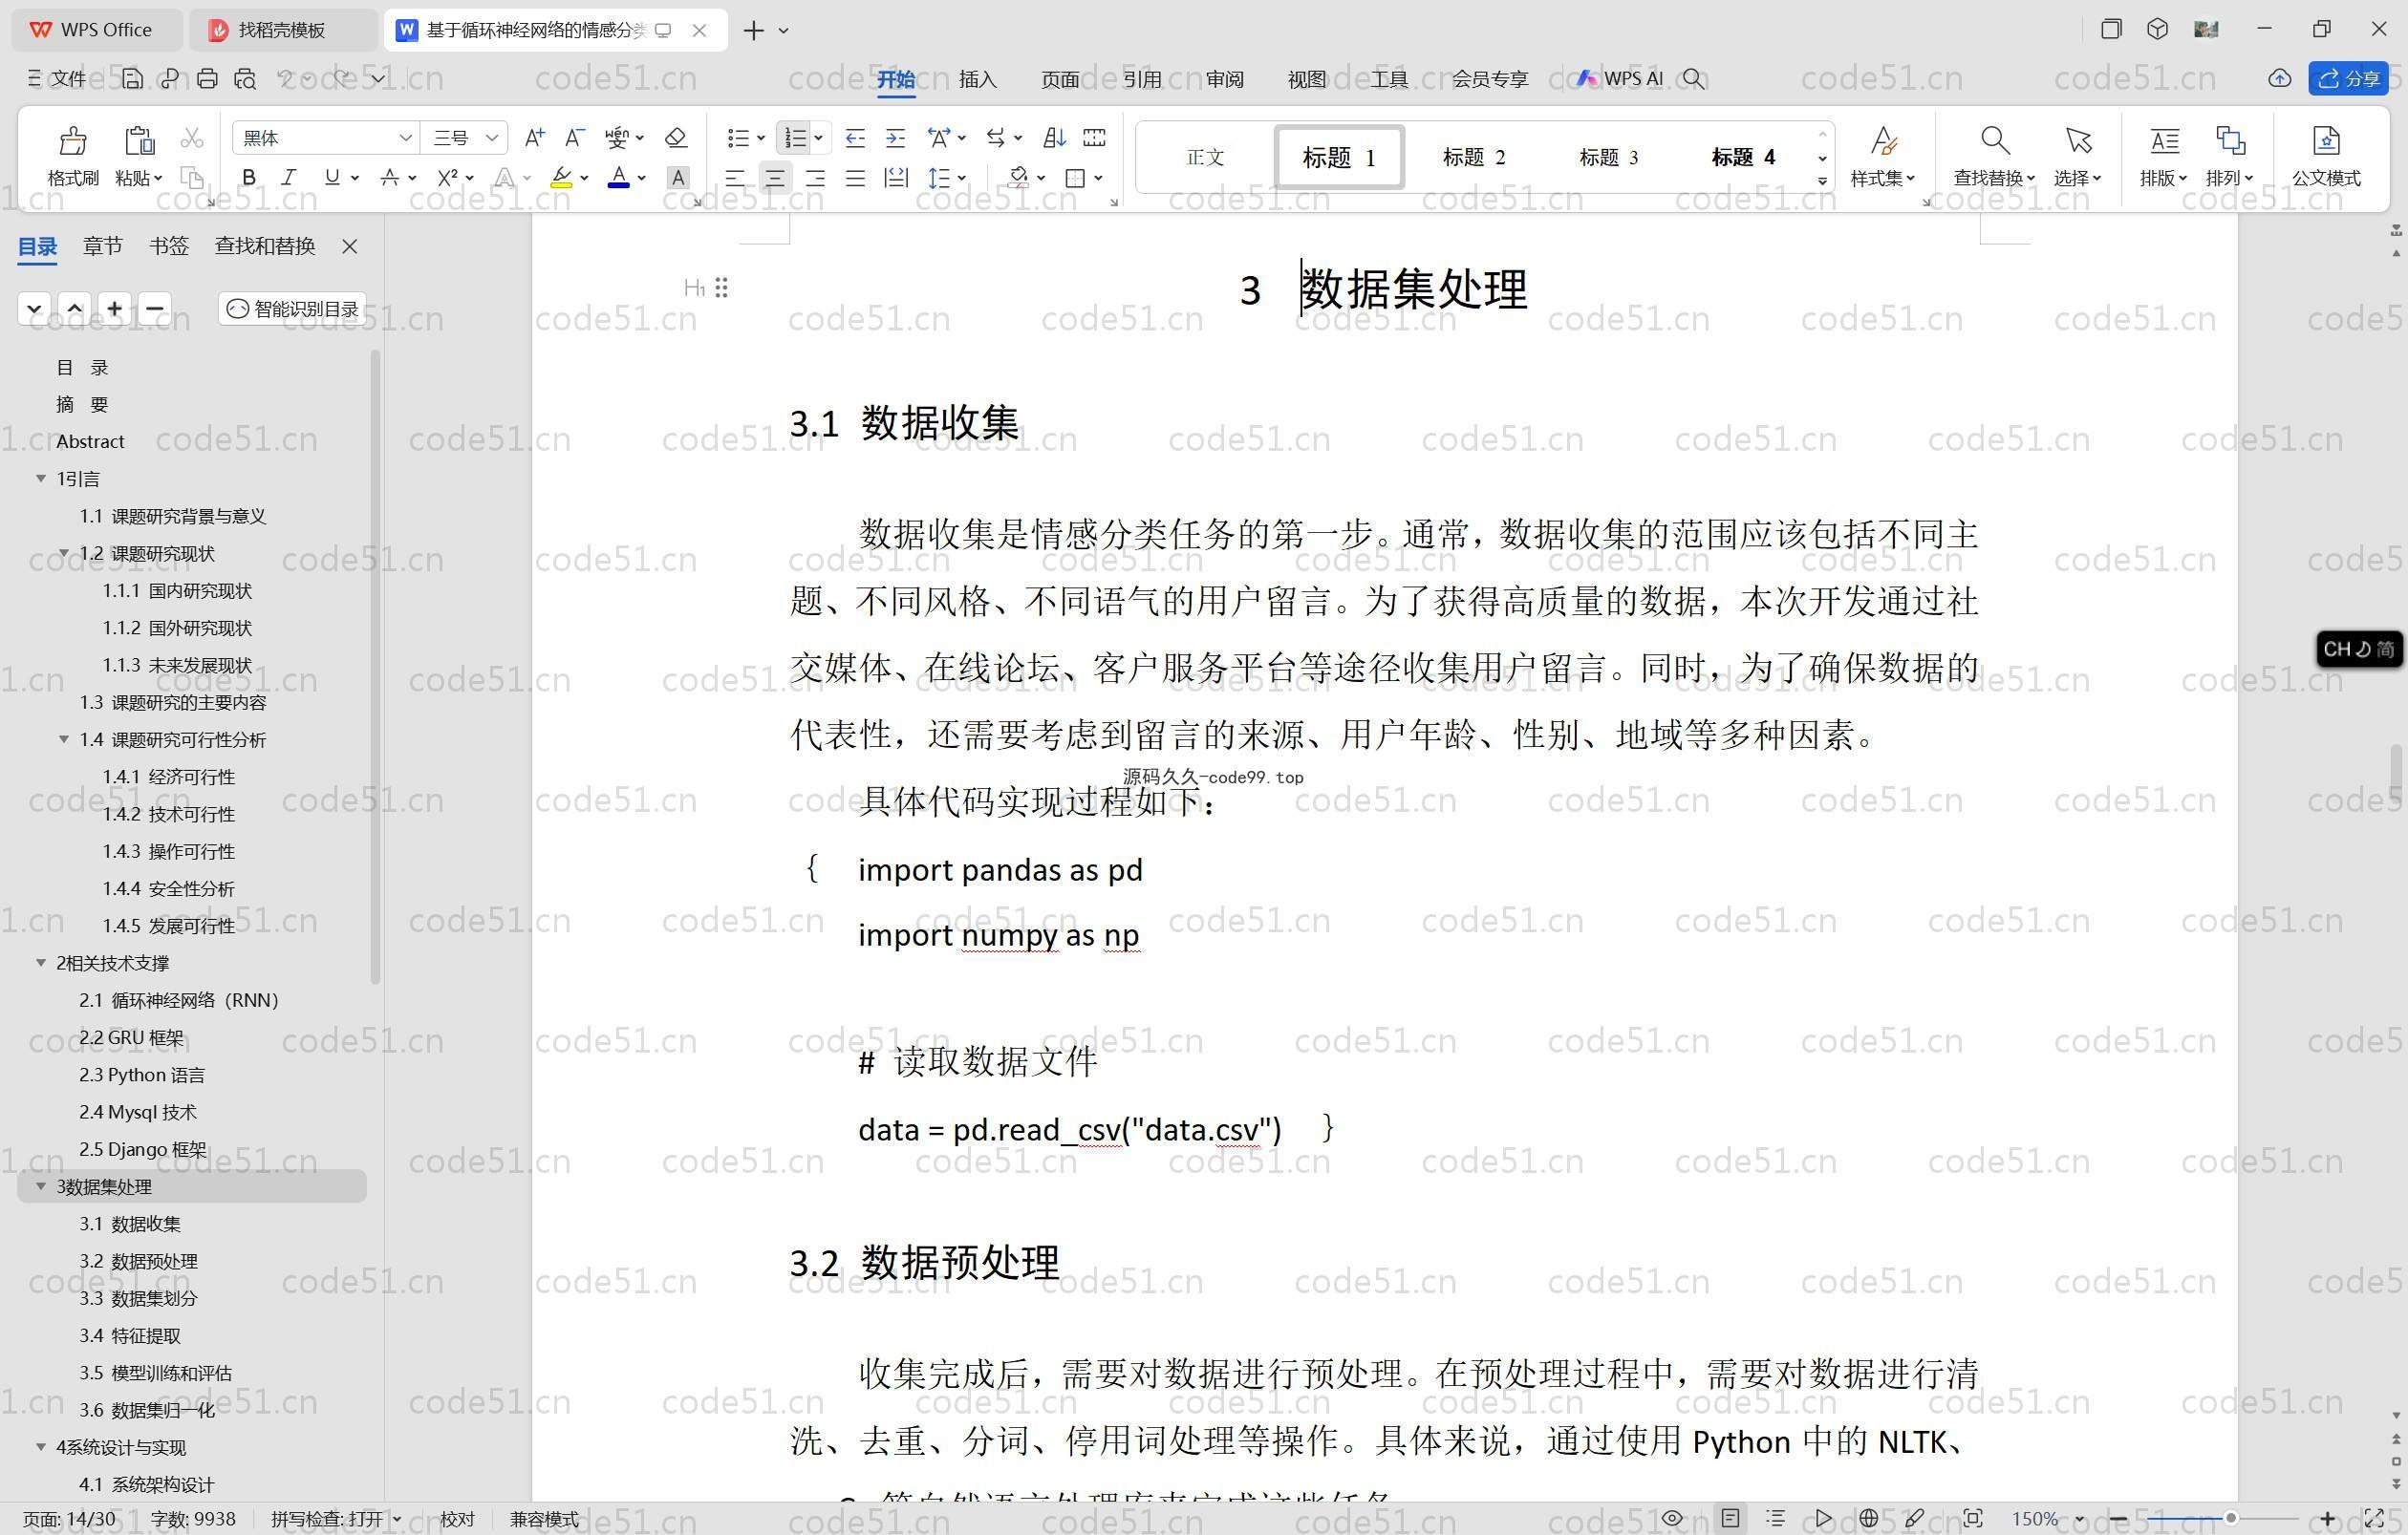Screen dimensions: 2408x1535
Task: Click the bulleted list icon
Action: [x=737, y=138]
